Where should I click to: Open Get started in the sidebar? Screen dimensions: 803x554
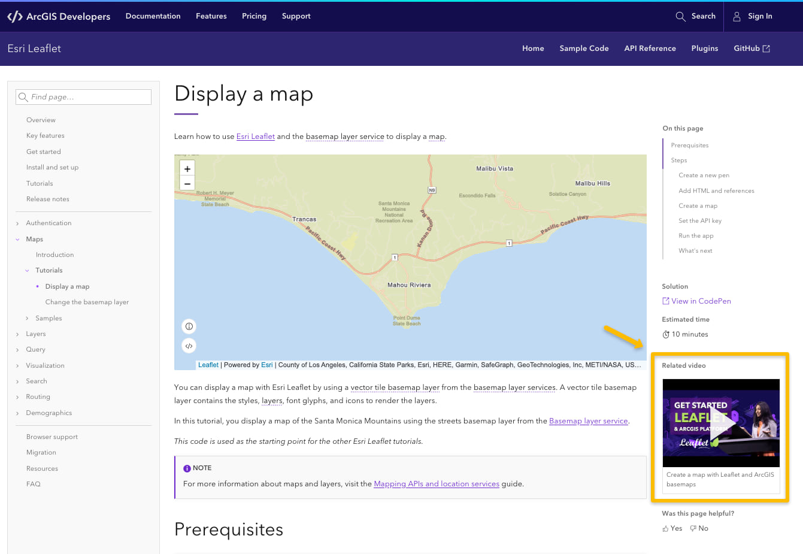[x=44, y=152]
